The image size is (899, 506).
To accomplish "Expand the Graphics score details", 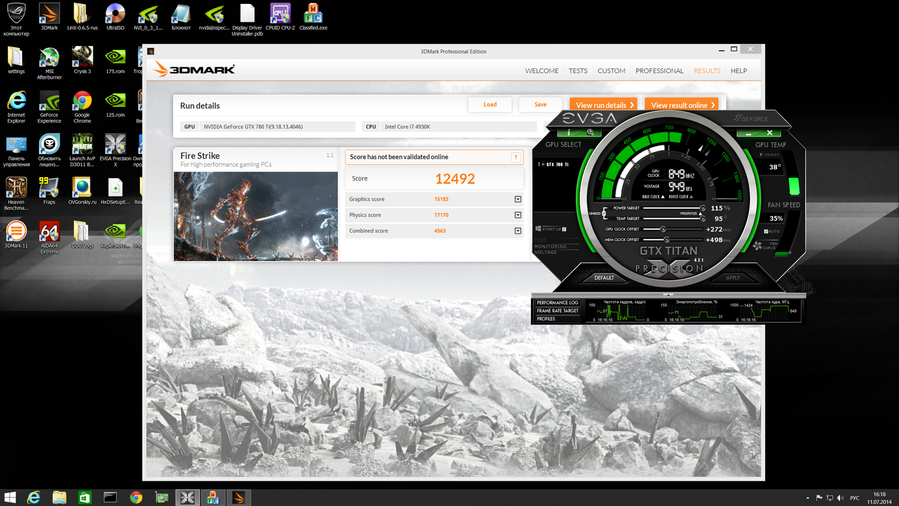I will tap(518, 199).
